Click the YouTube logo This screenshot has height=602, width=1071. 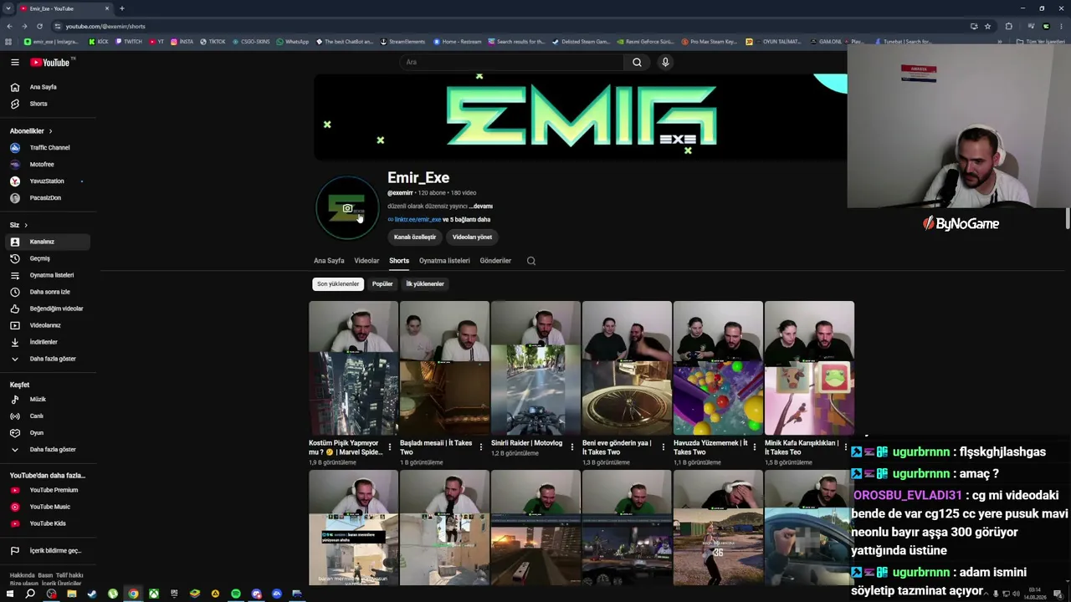[x=52, y=62]
